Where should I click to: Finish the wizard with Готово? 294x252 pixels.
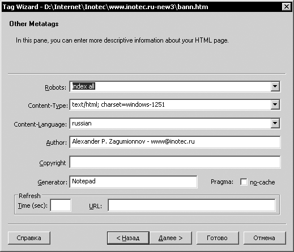point(218,238)
